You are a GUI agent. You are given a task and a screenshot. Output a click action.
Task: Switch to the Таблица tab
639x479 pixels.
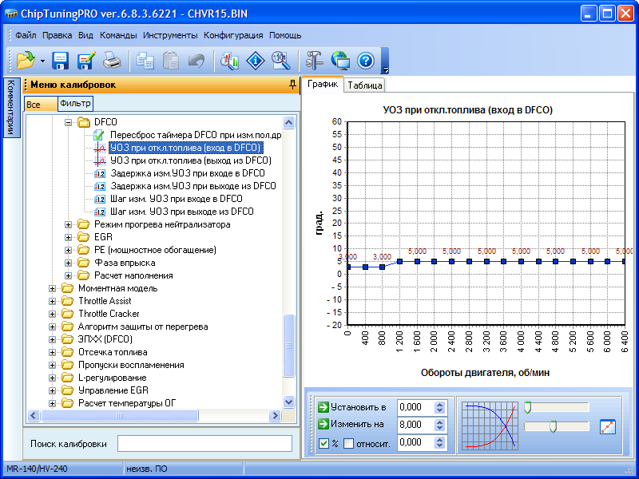coord(365,85)
